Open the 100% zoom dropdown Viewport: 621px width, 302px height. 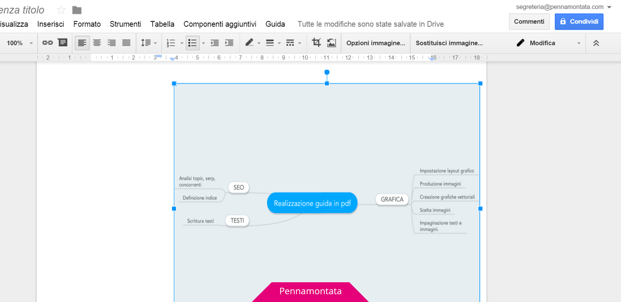18,43
